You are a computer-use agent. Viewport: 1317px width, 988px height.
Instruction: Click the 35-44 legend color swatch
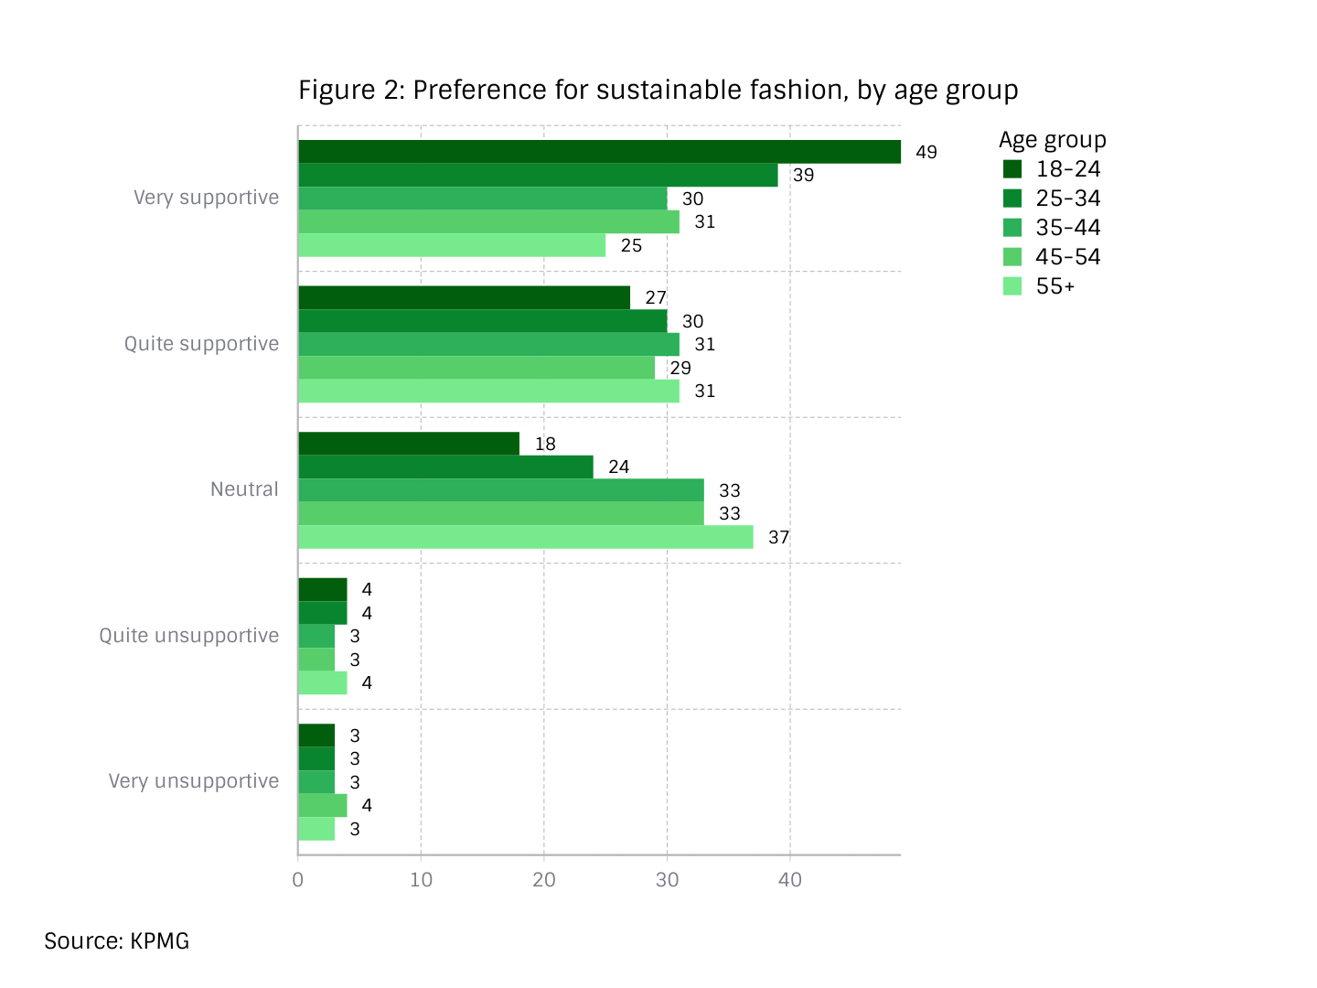coord(1012,228)
